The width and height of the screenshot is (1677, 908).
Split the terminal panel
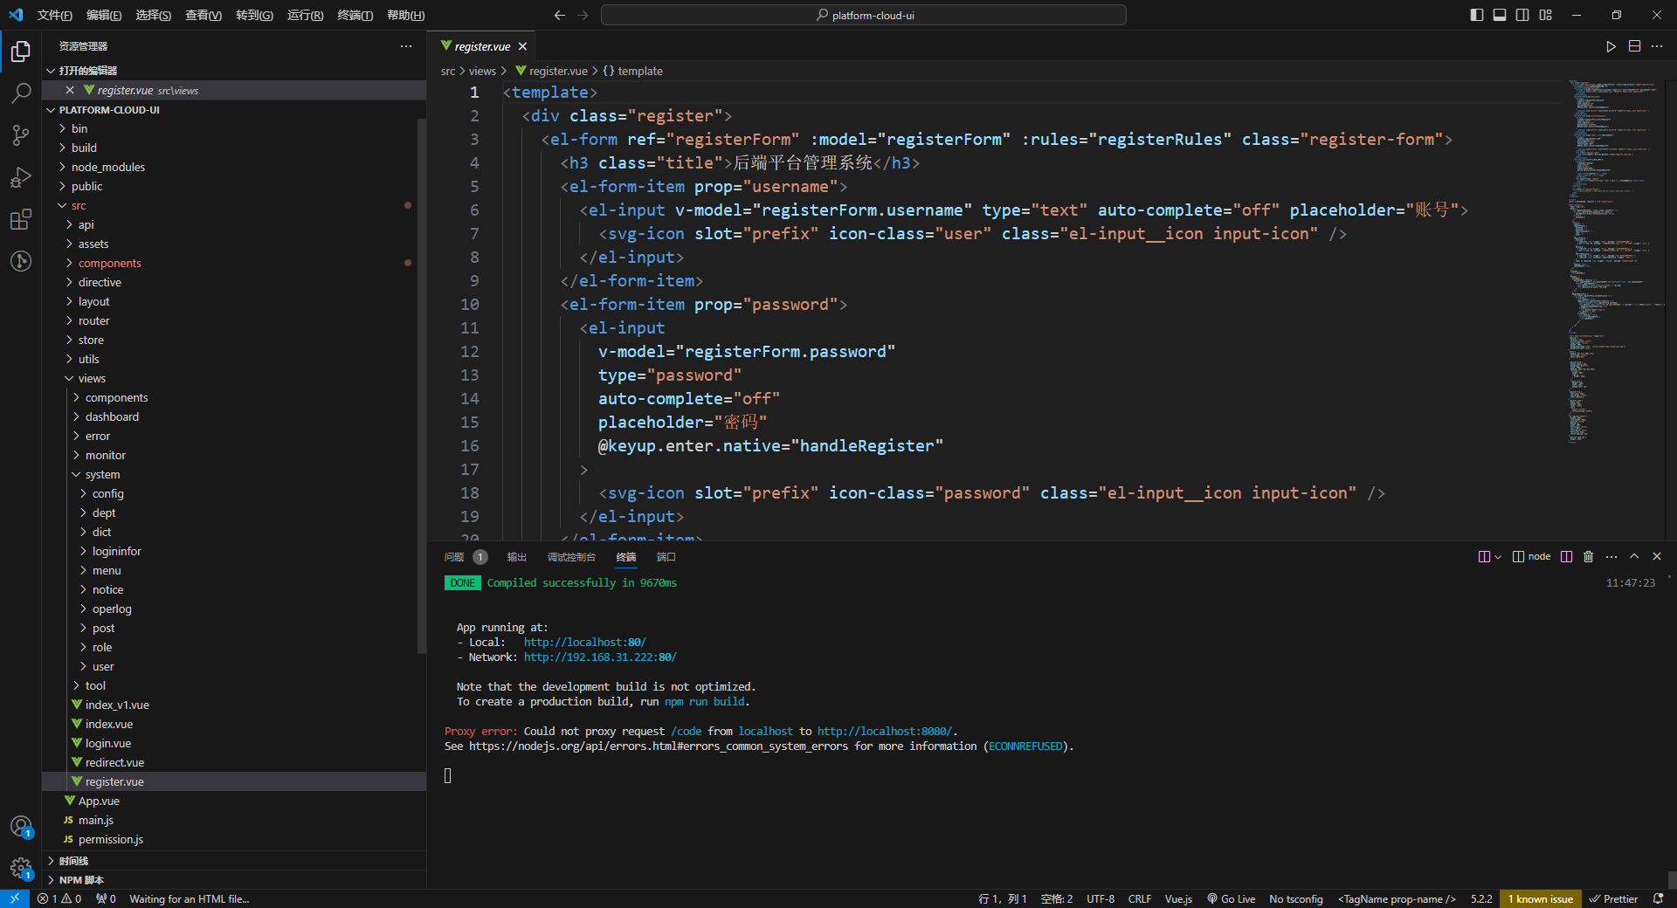click(x=1566, y=556)
